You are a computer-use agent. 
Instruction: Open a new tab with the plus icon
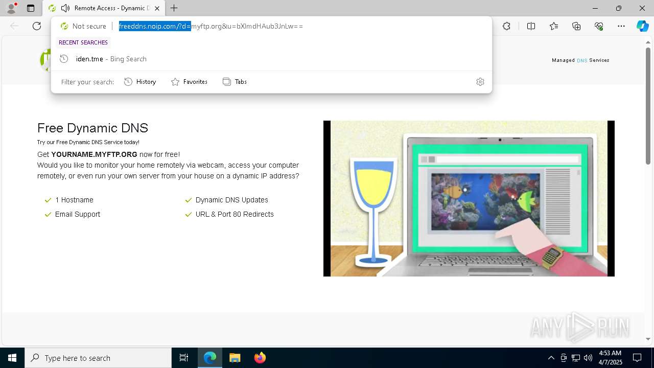[x=174, y=8]
